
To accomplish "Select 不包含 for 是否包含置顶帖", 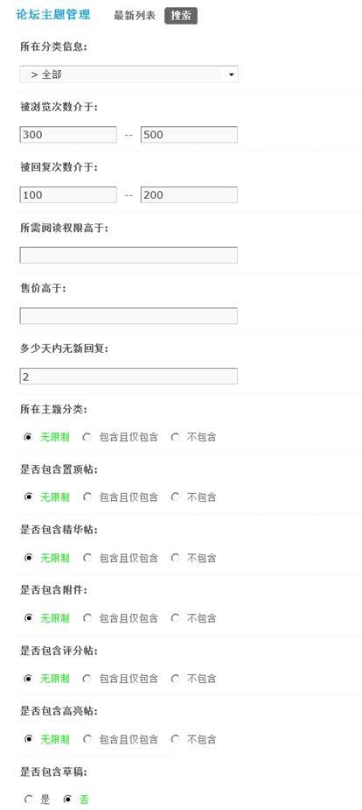I will pos(176,497).
